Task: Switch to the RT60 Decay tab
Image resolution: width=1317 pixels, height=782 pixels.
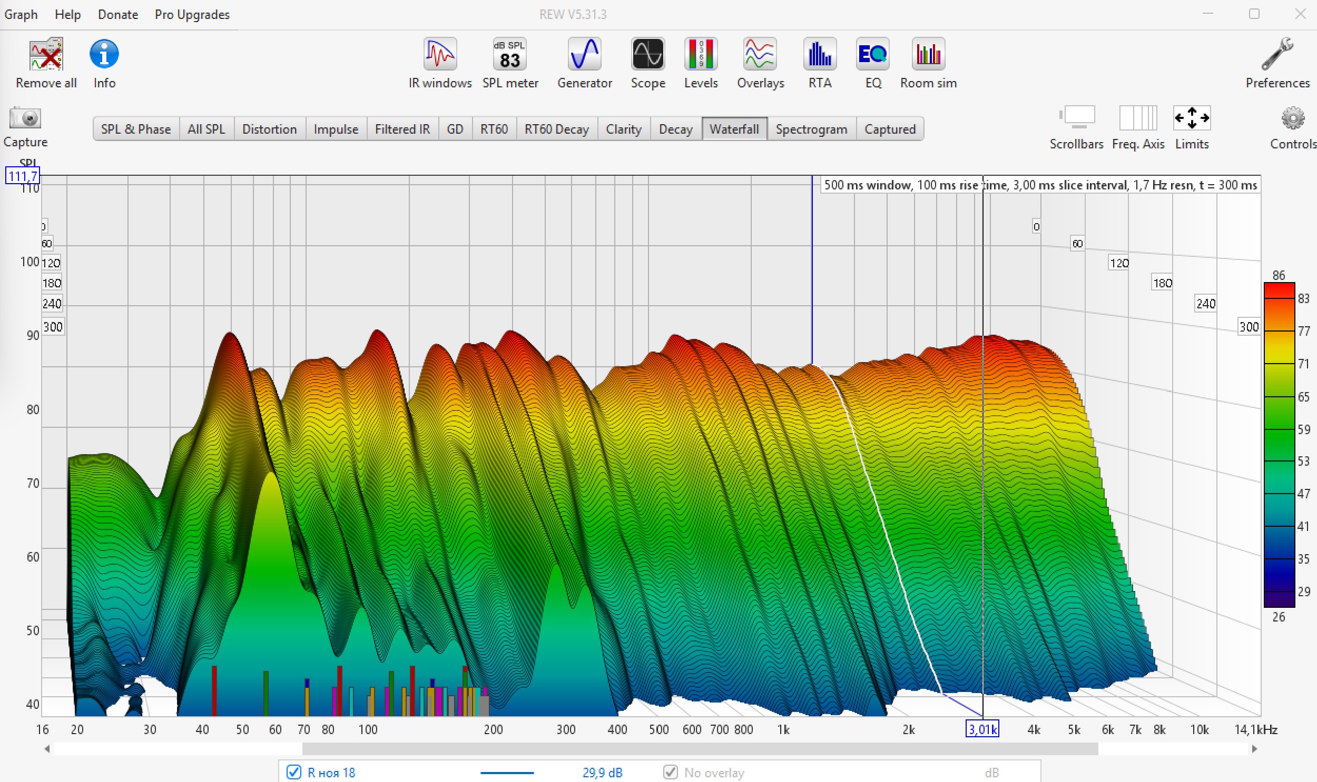Action: [x=556, y=129]
